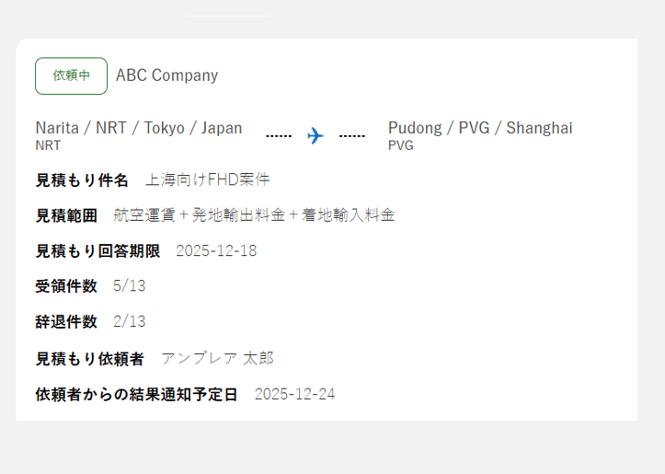Click the 見積もり依頼者 label
This screenshot has width=665, height=474.
pos(89,358)
